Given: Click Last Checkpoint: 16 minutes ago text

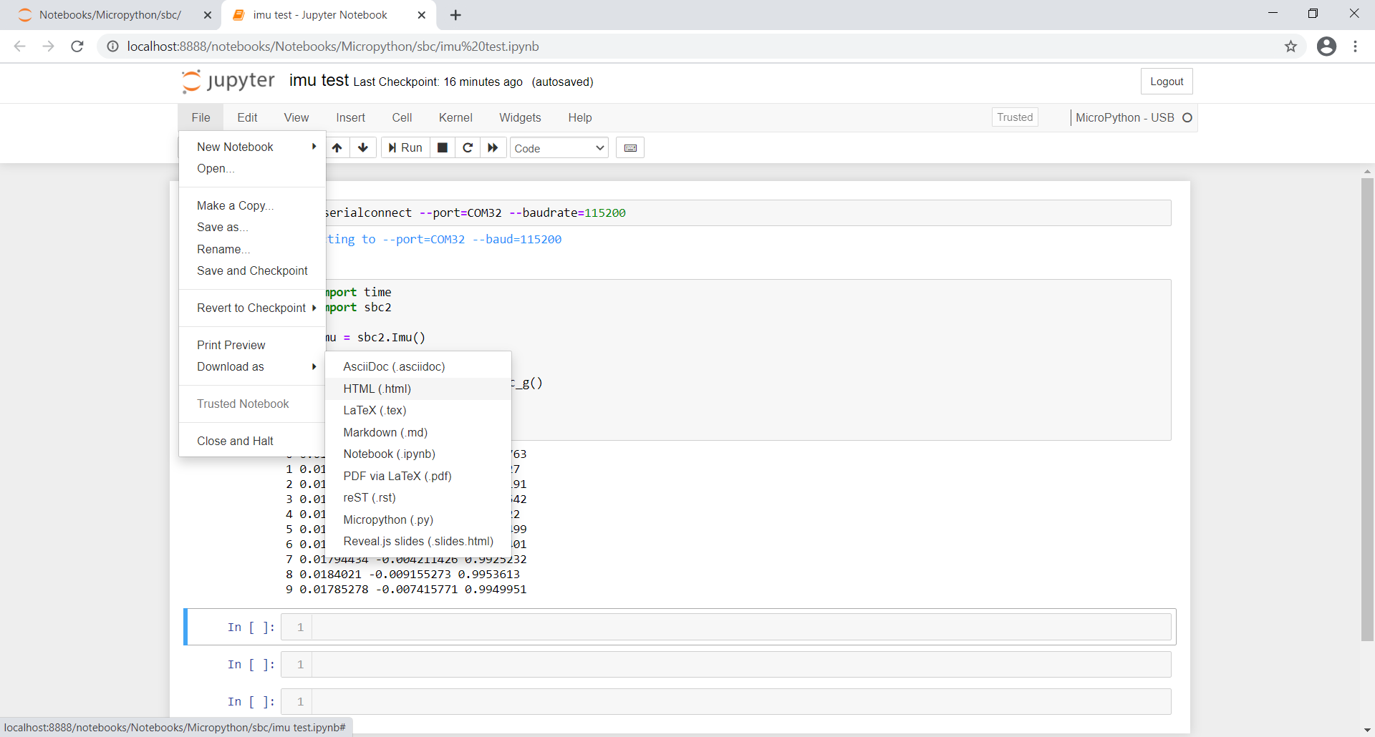Looking at the screenshot, I should point(438,82).
